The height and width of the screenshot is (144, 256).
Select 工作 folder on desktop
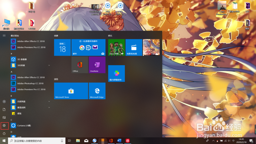[x=247, y=7]
